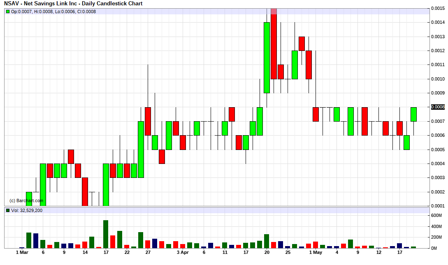Select the green volume bar above 20 April
The width and height of the screenshot is (448, 265).
coord(267,241)
